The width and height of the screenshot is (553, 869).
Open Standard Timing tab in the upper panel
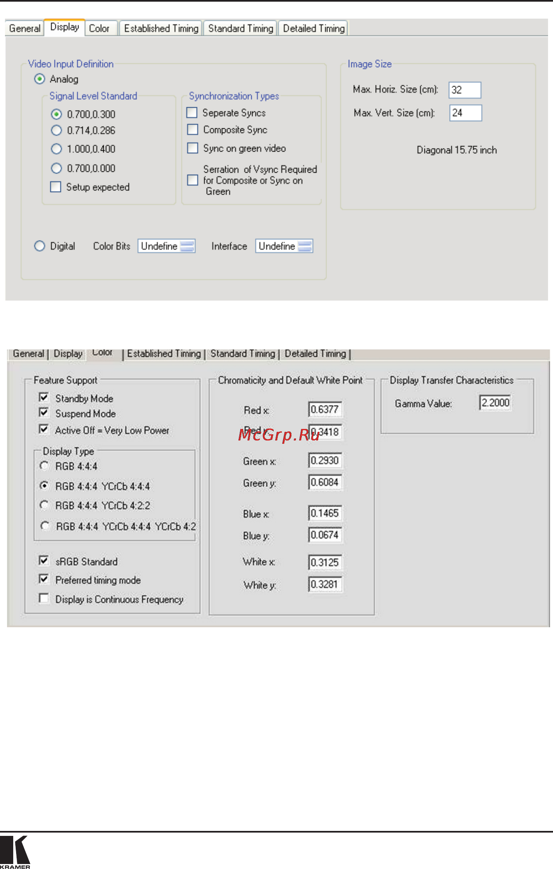tap(241, 28)
